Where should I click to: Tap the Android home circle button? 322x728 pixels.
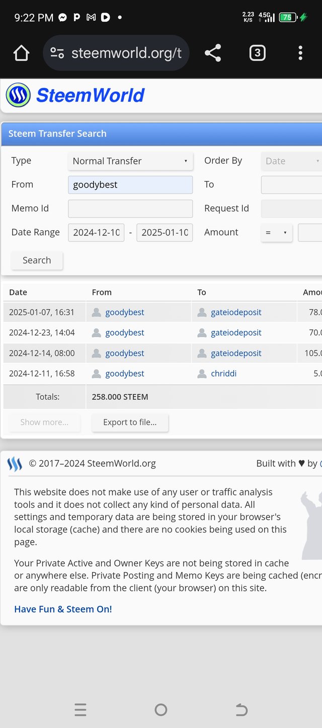[161, 710]
